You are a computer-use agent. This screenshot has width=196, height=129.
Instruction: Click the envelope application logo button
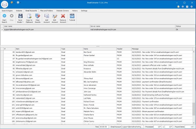click(x=5, y=4)
